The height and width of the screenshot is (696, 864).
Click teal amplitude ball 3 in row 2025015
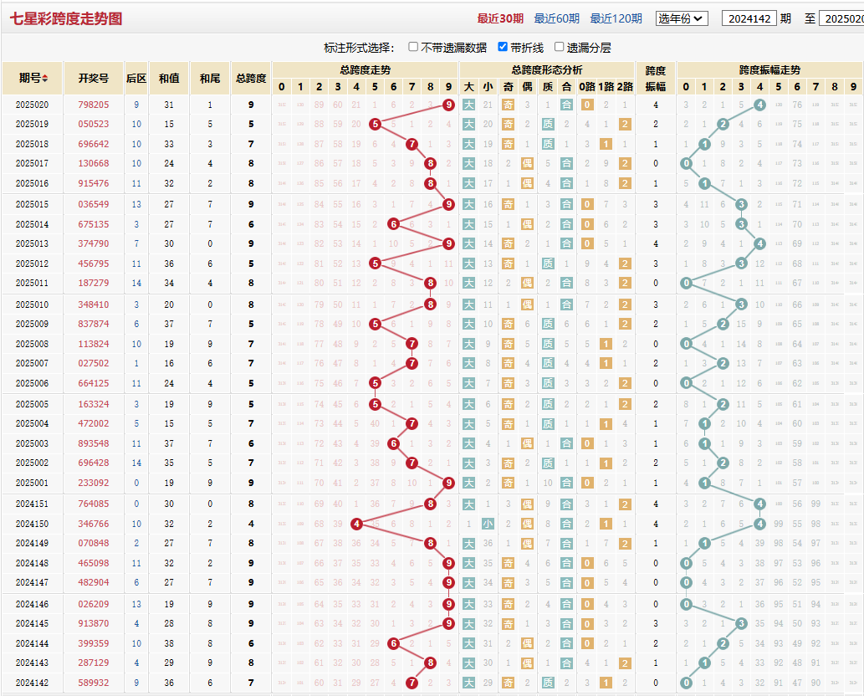(742, 204)
